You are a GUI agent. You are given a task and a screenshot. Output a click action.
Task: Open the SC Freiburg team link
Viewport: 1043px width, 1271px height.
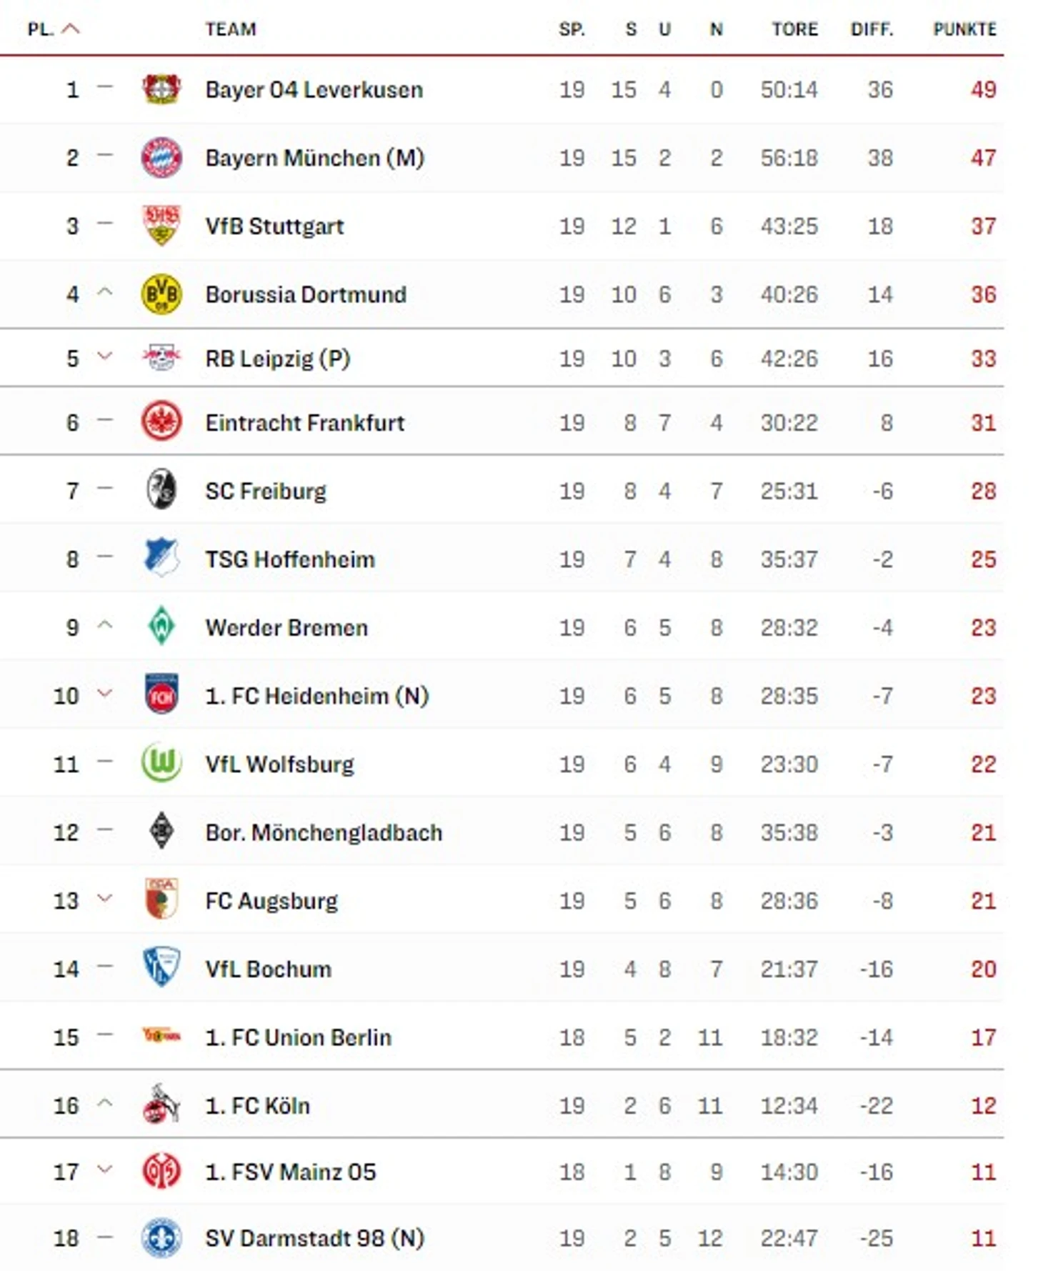coord(266,491)
